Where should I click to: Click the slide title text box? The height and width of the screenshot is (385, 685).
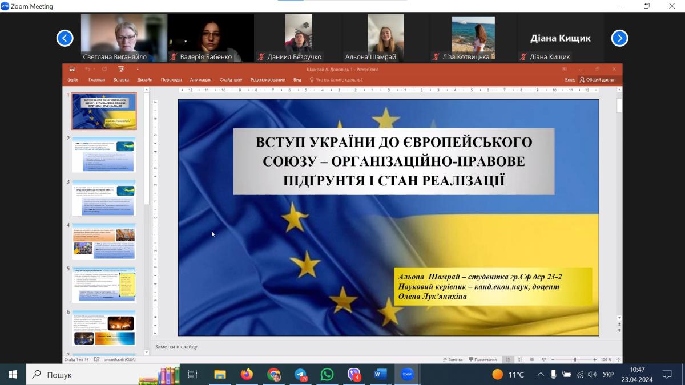point(394,161)
